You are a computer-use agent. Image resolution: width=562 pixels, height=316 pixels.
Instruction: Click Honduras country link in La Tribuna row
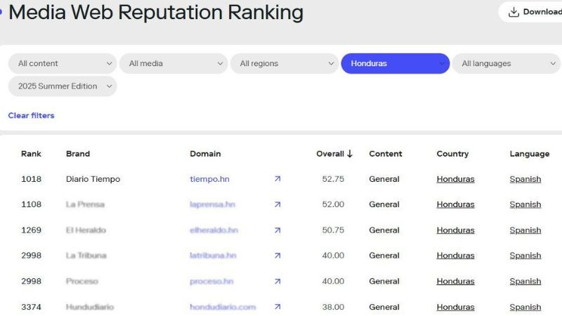click(x=455, y=256)
